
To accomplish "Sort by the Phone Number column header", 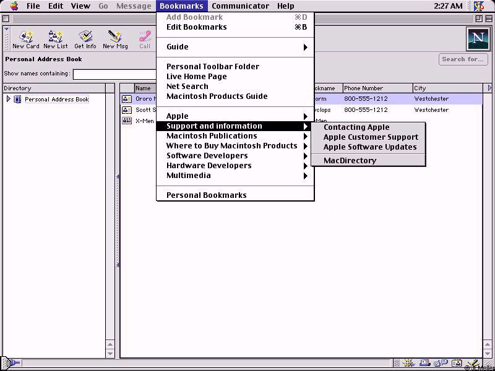I will point(378,88).
